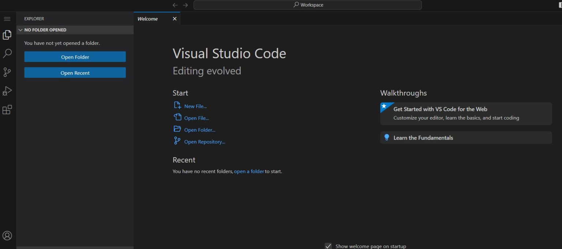Switch to the Welcome tab
Image resolution: width=562 pixels, height=249 pixels.
click(x=147, y=19)
